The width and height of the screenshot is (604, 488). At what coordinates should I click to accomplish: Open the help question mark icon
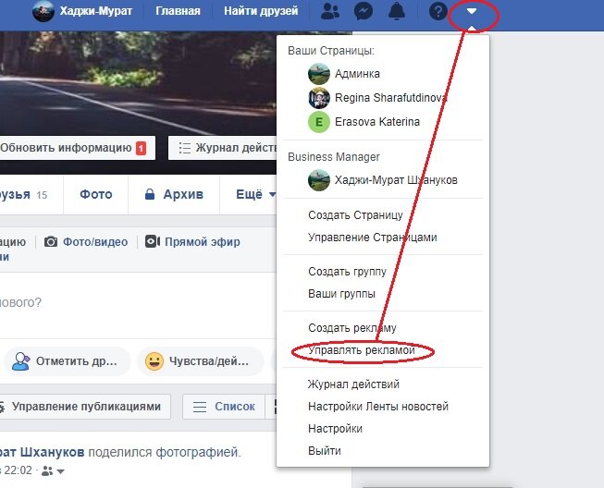tap(438, 11)
